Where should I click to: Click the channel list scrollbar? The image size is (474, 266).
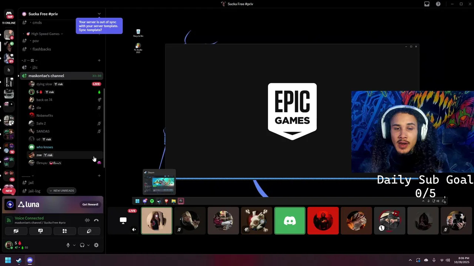104,127
